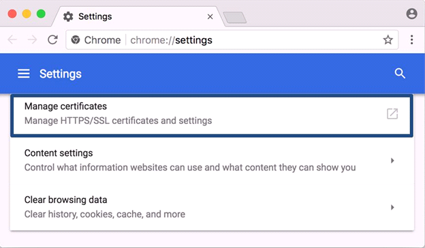Open Manage certificates
425x248 pixels.
pyautogui.click(x=212, y=114)
